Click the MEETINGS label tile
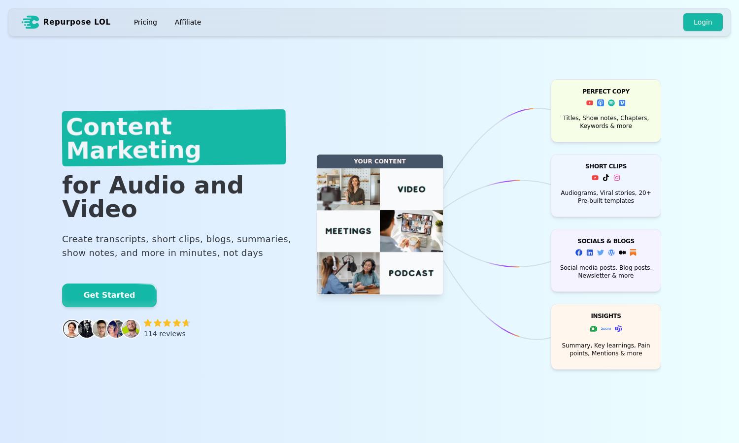This screenshot has width=739, height=443. pyautogui.click(x=348, y=231)
